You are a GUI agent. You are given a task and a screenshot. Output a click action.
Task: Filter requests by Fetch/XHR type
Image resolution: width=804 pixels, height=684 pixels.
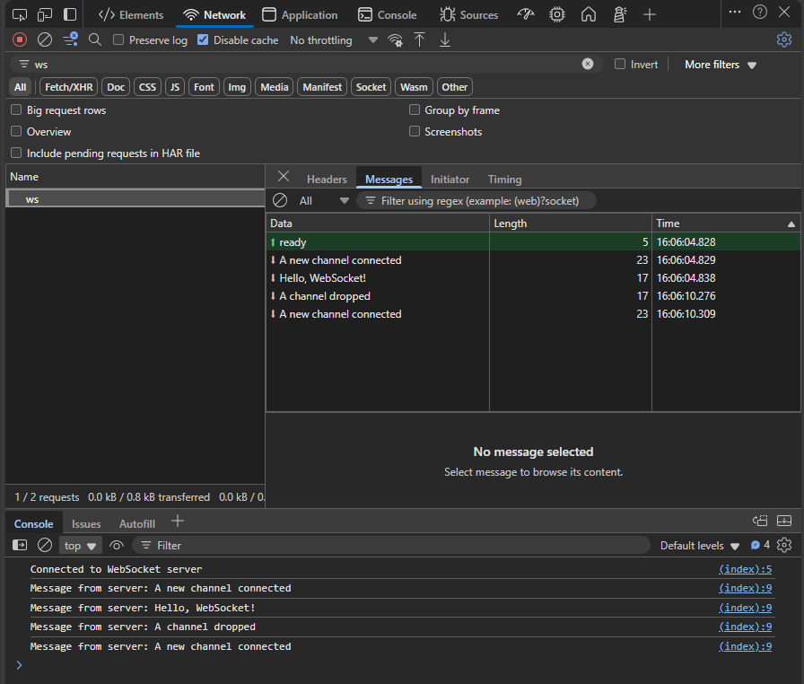point(68,87)
